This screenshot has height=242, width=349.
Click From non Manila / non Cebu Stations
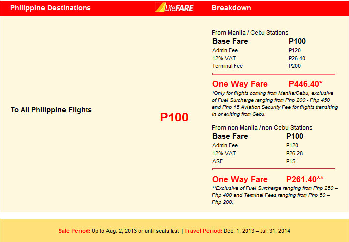point(262,128)
